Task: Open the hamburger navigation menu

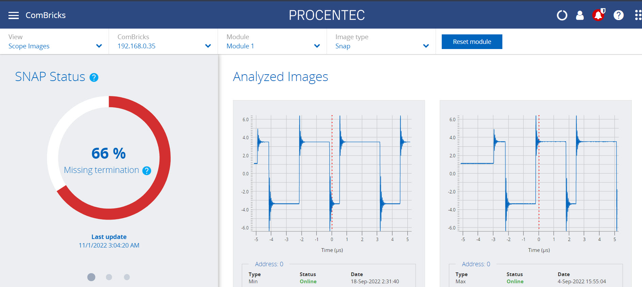Action: click(x=14, y=15)
